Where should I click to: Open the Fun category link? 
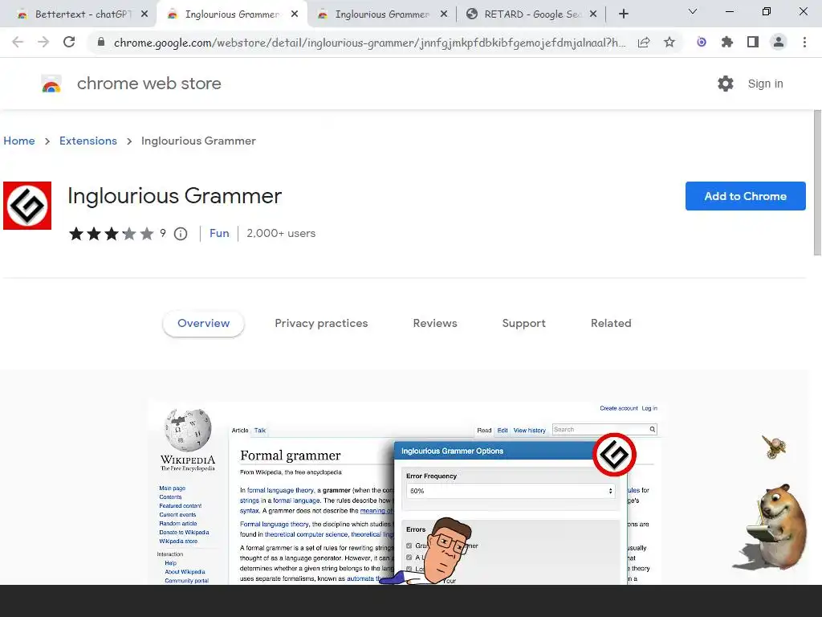(x=219, y=234)
